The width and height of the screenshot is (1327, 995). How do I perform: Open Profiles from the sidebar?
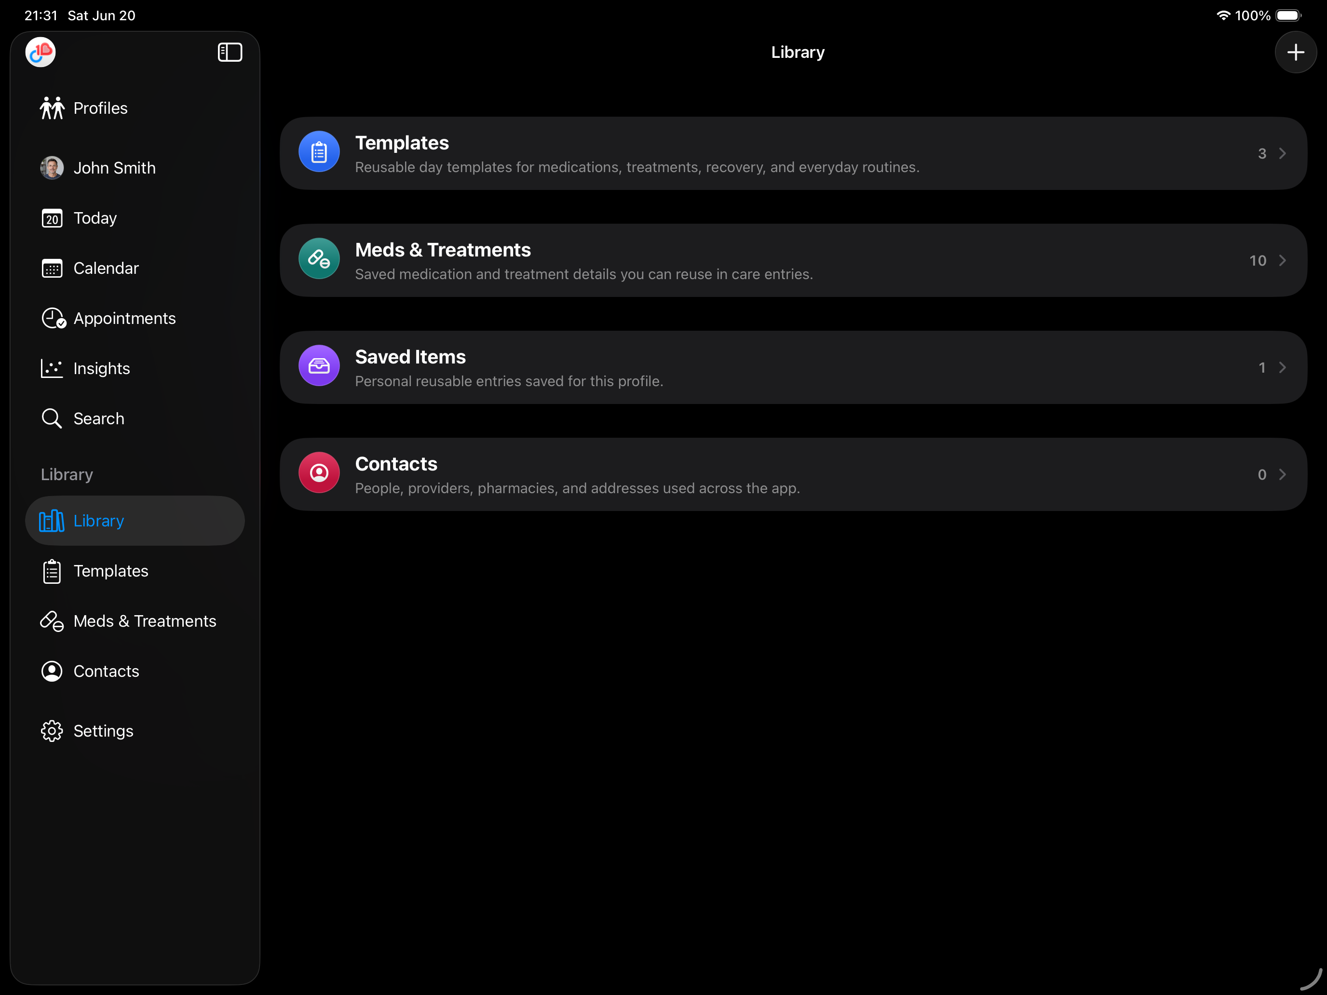click(x=101, y=108)
